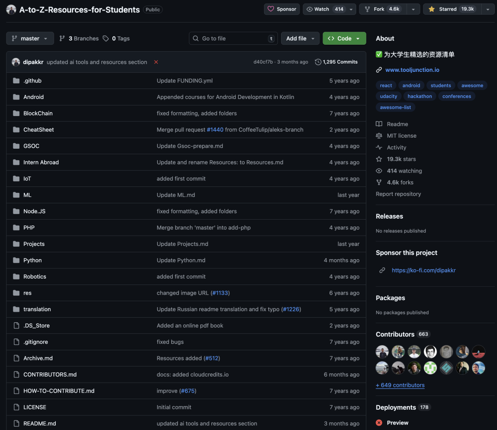Open the LICENSE file

tap(35, 407)
